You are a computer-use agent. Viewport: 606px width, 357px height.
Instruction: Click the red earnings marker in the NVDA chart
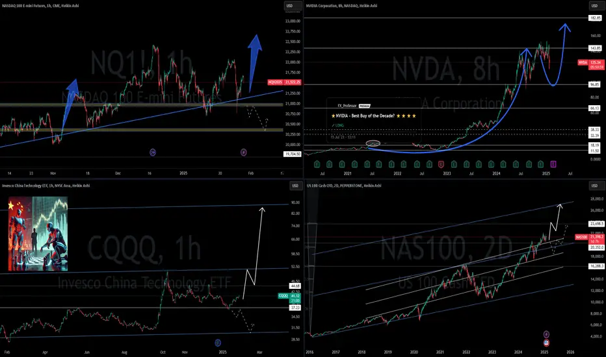click(441, 164)
